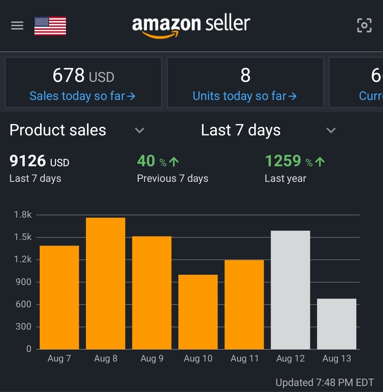
Task: Tap the green up arrow beside 40%
Action: 174,162
